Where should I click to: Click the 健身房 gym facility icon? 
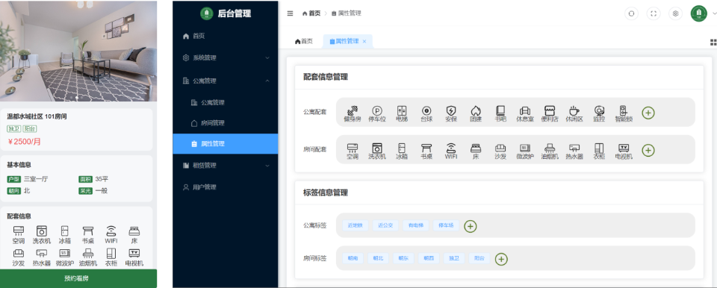click(x=352, y=110)
